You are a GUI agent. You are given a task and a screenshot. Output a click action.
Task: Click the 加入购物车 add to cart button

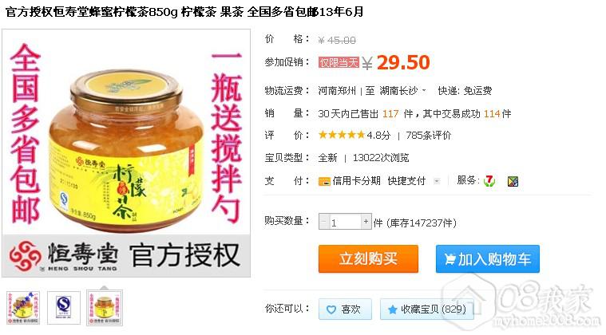488,259
